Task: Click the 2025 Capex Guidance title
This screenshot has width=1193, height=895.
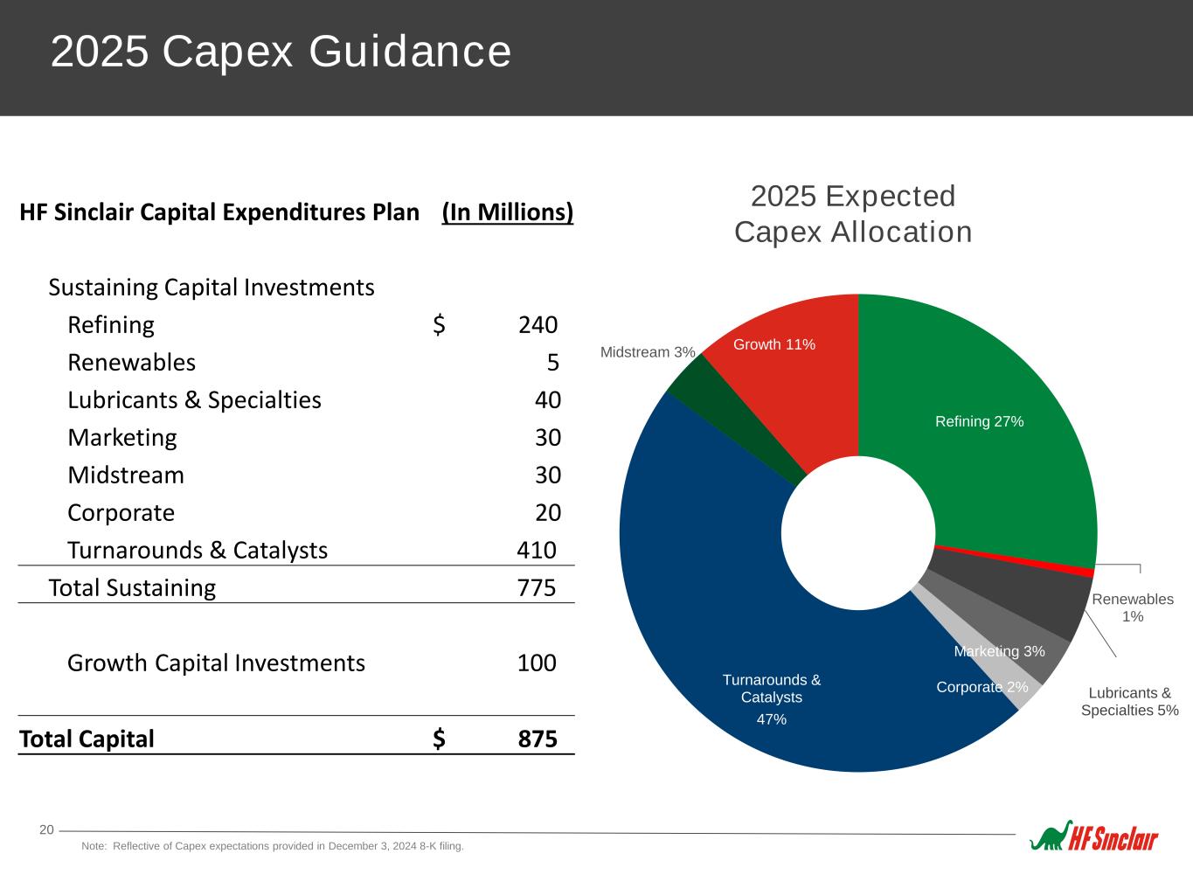Action: point(281,52)
